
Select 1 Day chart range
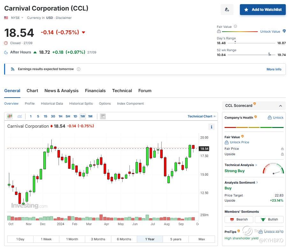click(x=20, y=239)
